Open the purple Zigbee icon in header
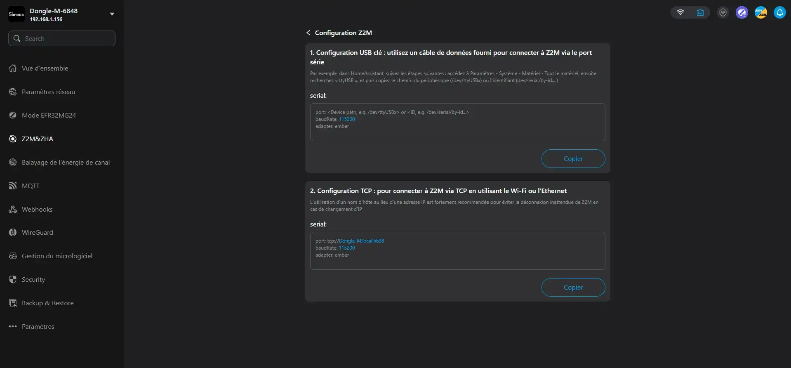 742,12
